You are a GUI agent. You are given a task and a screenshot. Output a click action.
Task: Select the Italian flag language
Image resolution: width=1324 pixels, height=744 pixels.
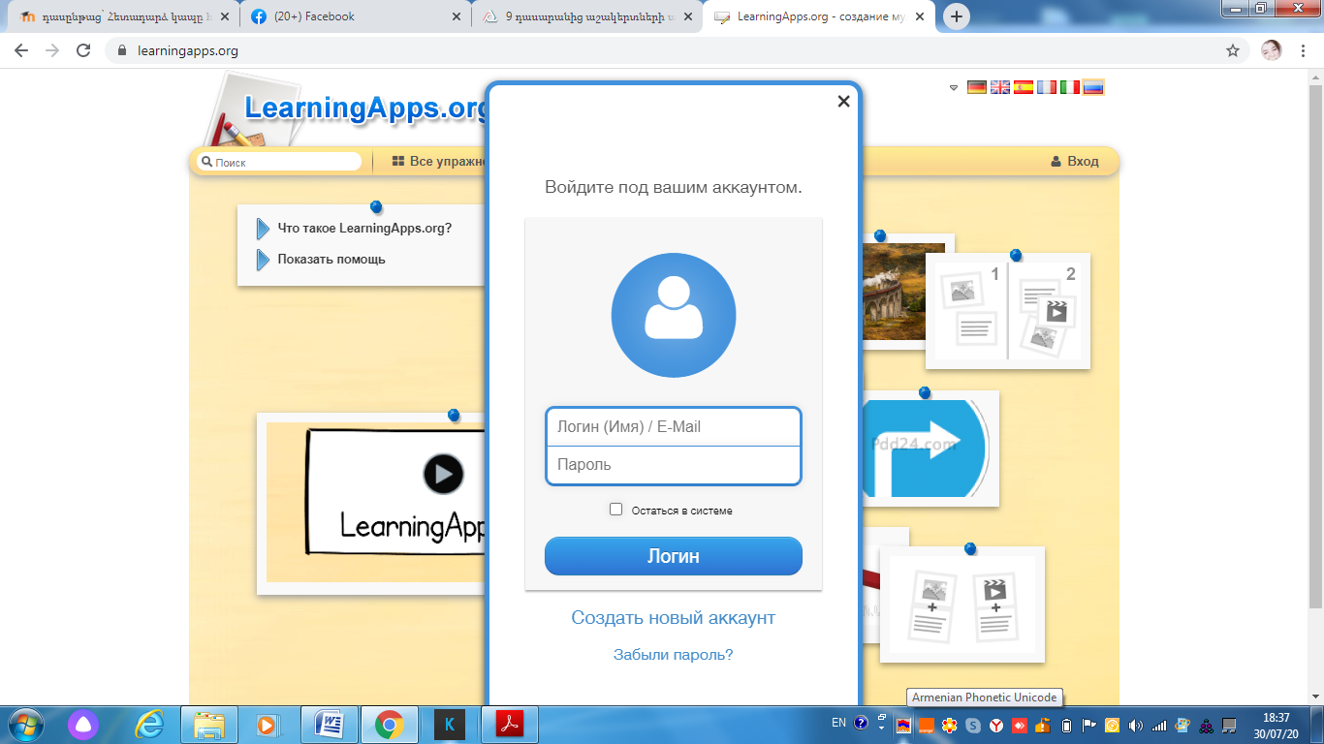tap(1070, 87)
